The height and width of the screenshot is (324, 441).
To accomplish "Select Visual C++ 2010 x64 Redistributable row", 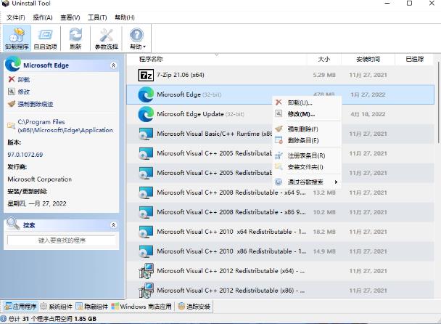I will coord(280,232).
